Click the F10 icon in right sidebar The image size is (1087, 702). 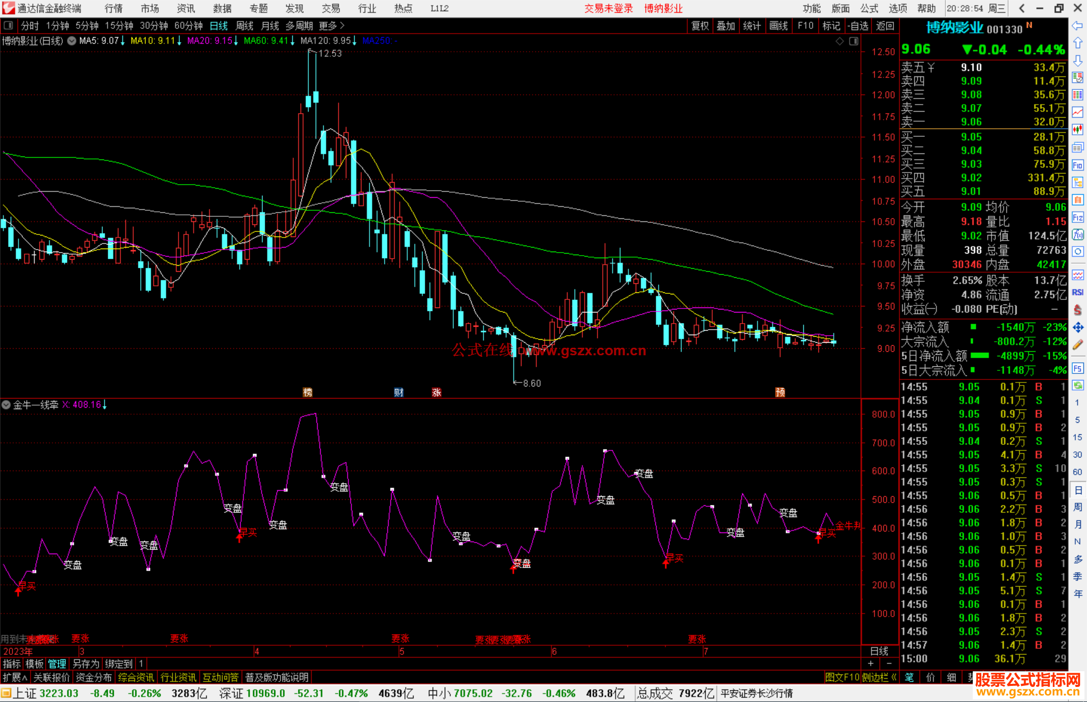click(x=1077, y=165)
